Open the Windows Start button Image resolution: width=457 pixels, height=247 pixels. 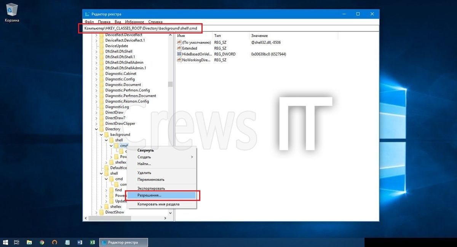[x=6, y=242]
